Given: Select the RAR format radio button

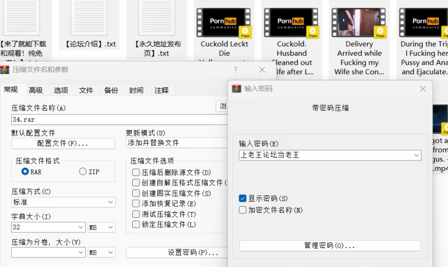Looking at the screenshot, I should 25,171.
